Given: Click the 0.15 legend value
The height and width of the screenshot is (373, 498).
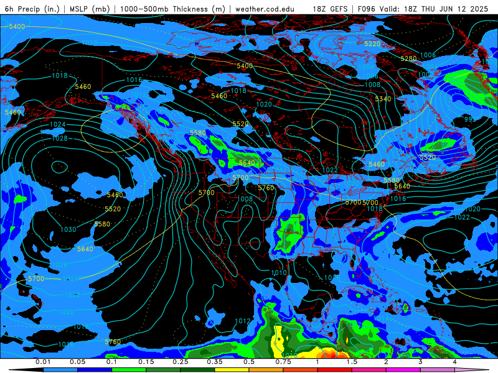Looking at the screenshot, I should [x=146, y=362].
